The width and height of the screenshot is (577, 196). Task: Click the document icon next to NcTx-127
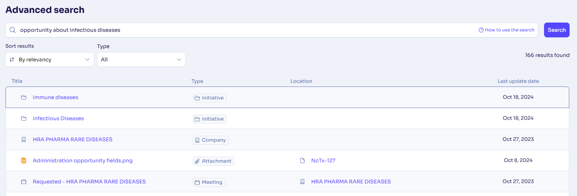tap(302, 161)
